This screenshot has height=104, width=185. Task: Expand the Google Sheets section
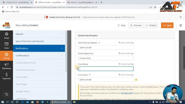pos(39,92)
